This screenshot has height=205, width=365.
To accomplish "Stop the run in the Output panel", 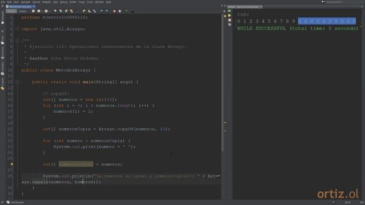I will 229,20.
